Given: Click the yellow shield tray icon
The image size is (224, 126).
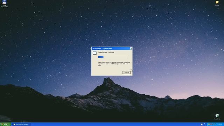Looking at the screenshot, I should click(209, 124).
